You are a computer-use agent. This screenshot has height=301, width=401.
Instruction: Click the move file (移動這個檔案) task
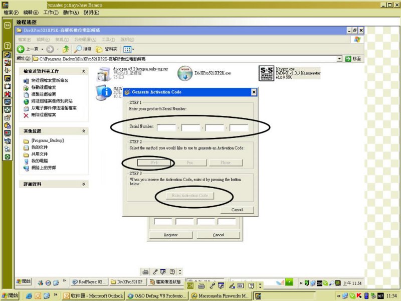pos(44,87)
